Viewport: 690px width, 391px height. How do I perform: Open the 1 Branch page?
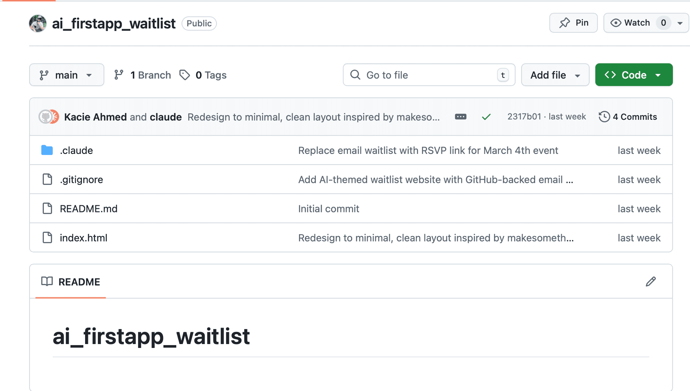(151, 75)
